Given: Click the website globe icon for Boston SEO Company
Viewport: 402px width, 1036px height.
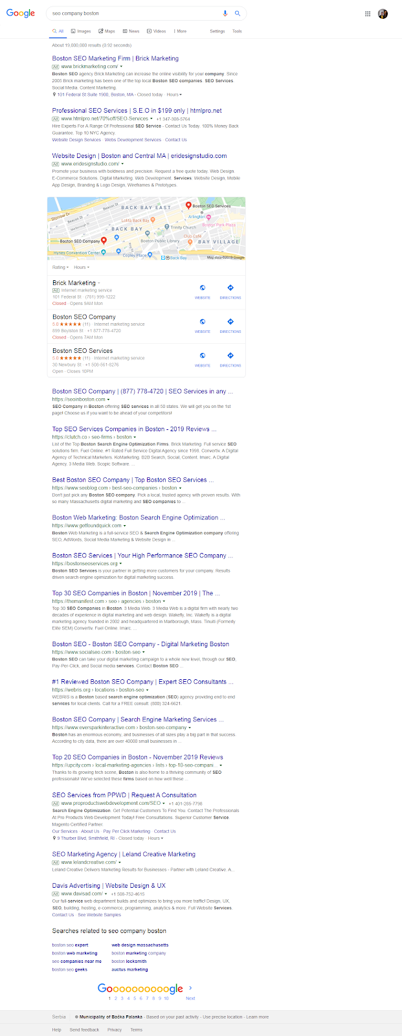Looking at the screenshot, I should 203,321.
